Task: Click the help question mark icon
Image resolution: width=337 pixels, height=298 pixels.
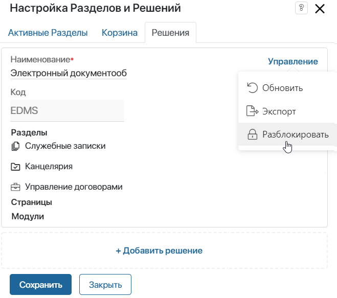Action: pyautogui.click(x=301, y=8)
